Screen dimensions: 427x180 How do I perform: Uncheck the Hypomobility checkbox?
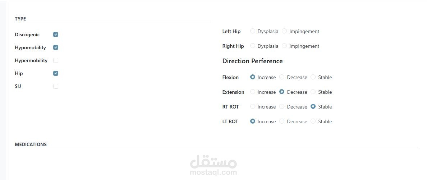click(56, 47)
